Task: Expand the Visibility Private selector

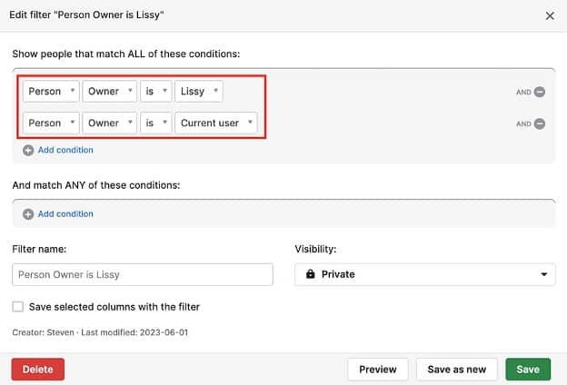Action: tap(424, 274)
